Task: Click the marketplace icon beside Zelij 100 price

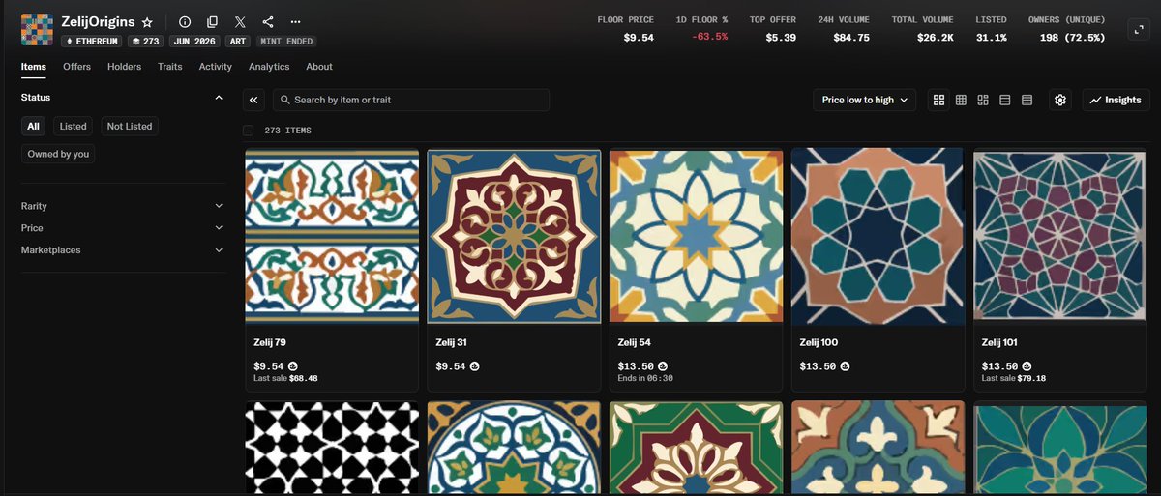Action: coord(845,366)
